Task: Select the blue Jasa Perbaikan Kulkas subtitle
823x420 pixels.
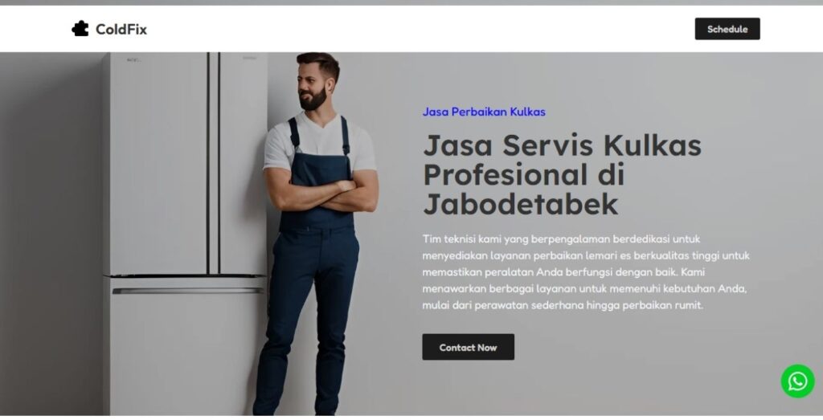Action: coord(484,112)
